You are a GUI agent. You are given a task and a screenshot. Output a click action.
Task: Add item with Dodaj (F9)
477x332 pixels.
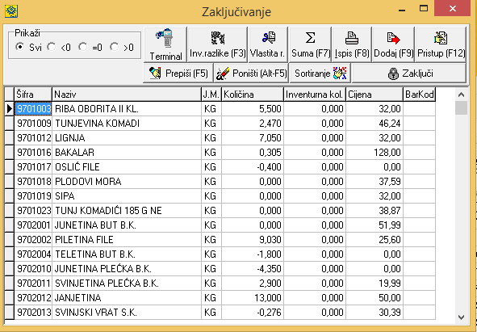(393, 44)
